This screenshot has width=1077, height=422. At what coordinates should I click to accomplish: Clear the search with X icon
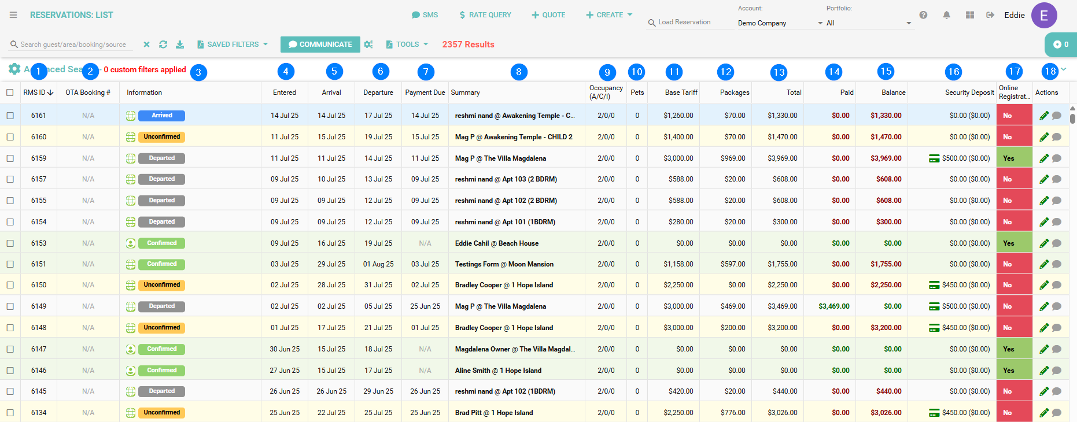point(146,45)
